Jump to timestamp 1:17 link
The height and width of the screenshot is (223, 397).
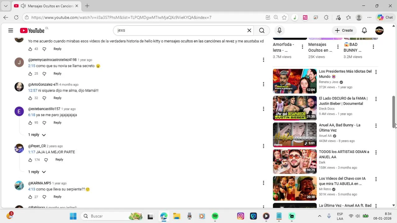pyautogui.click(x=32, y=152)
